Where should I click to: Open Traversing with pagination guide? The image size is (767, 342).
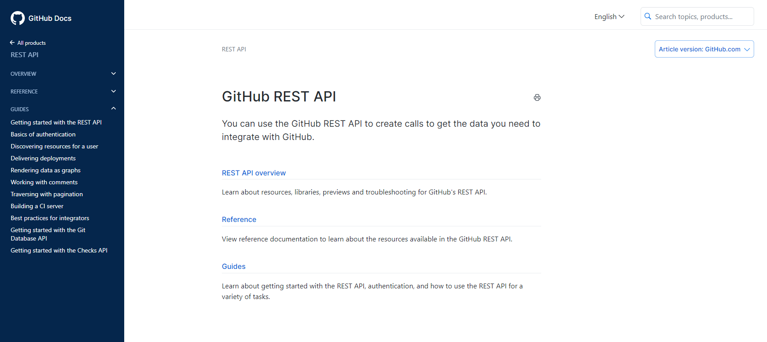coord(47,194)
